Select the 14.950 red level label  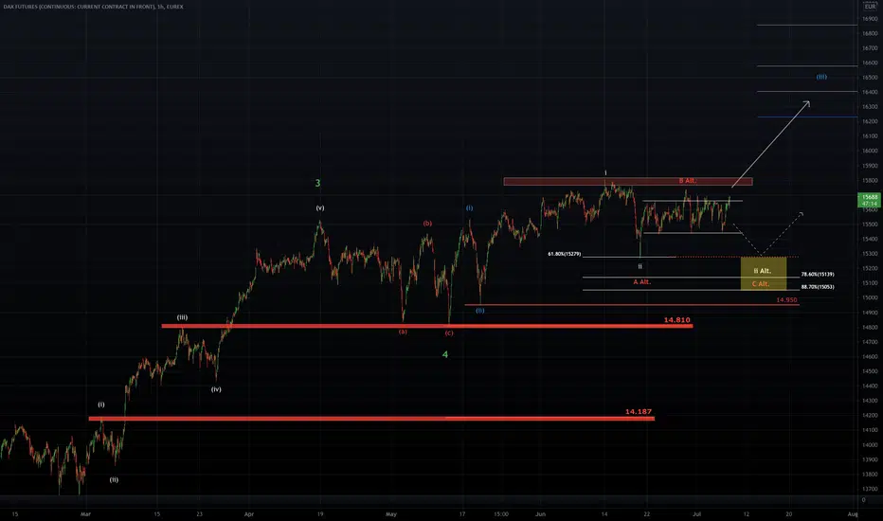(x=786, y=300)
